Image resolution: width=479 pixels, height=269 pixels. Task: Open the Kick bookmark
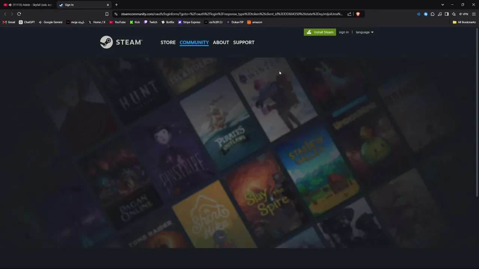point(135,22)
